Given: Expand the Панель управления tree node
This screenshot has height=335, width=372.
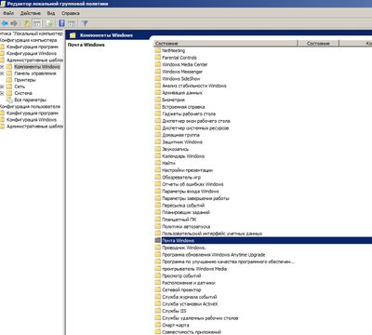Looking at the screenshot, I should pyautogui.click(x=2, y=74).
